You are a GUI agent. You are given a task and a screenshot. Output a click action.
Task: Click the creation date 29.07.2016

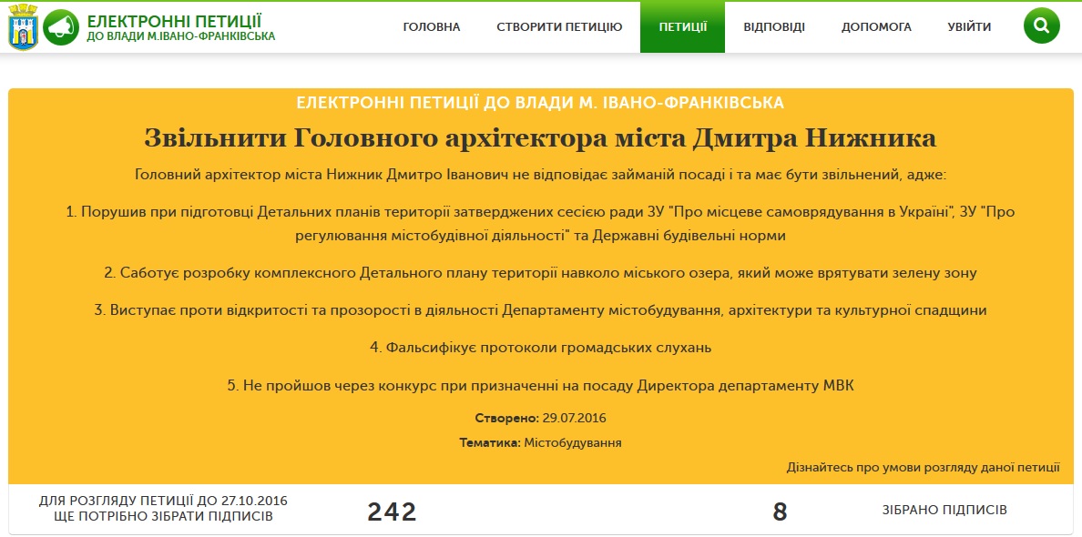[574, 419]
